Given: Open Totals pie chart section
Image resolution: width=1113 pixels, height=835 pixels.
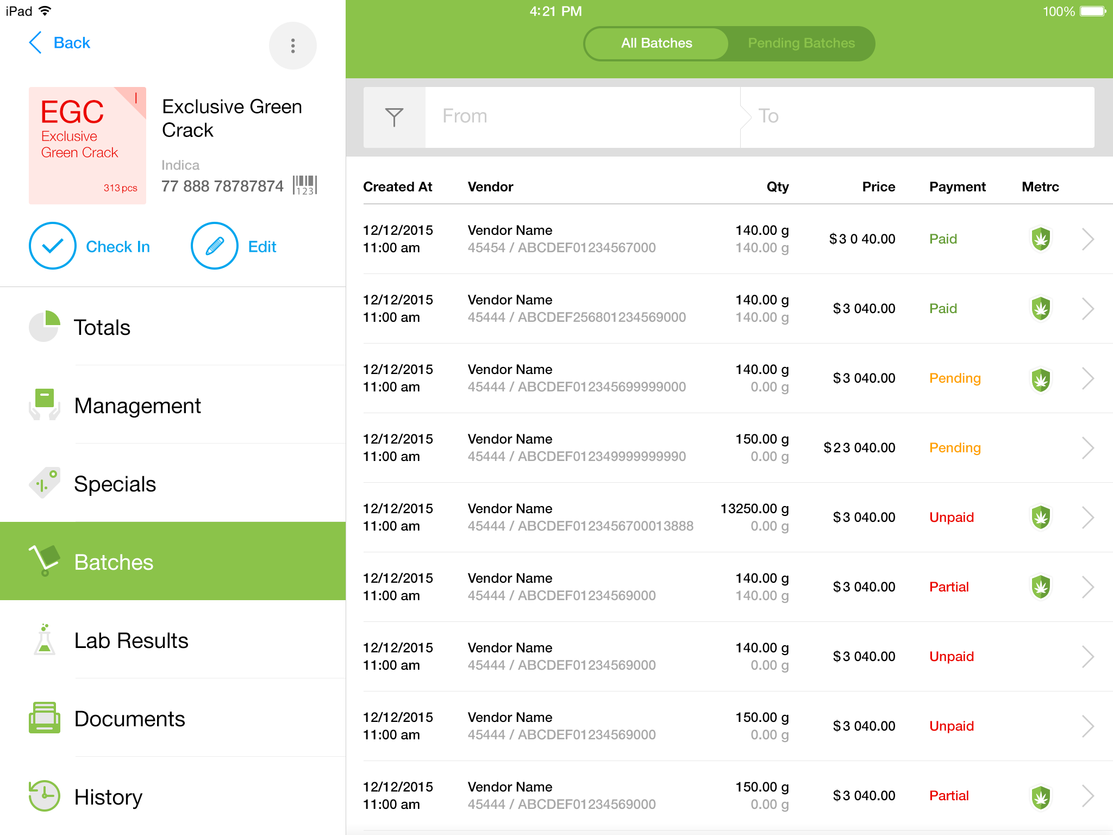Looking at the screenshot, I should point(45,327).
